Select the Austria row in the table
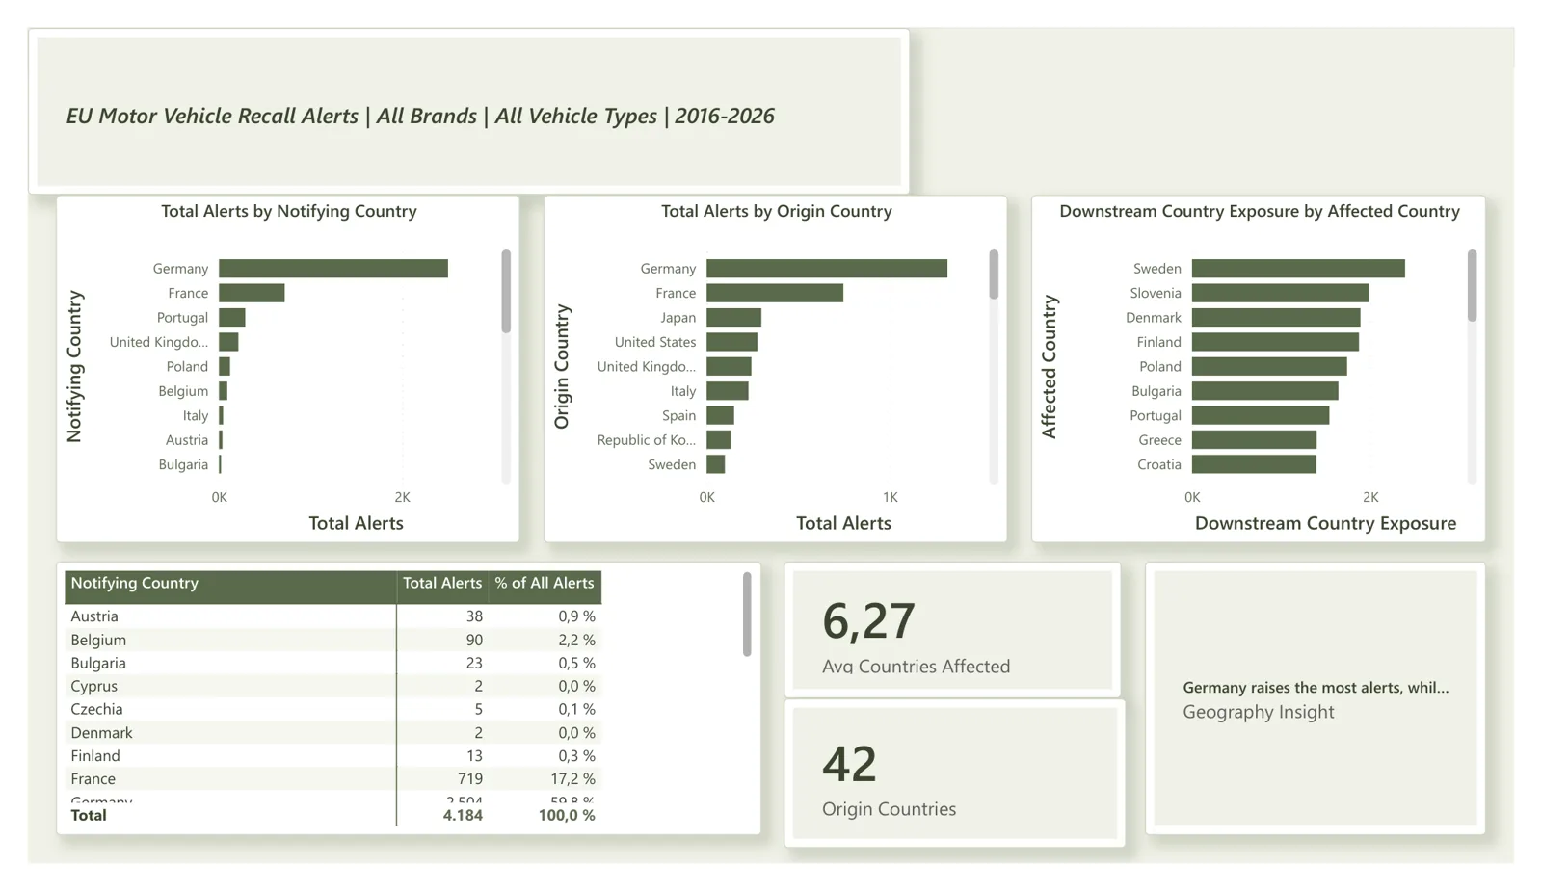The image size is (1542, 891). point(333,616)
